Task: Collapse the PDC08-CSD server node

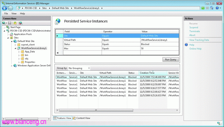Action: [x=4, y=31]
